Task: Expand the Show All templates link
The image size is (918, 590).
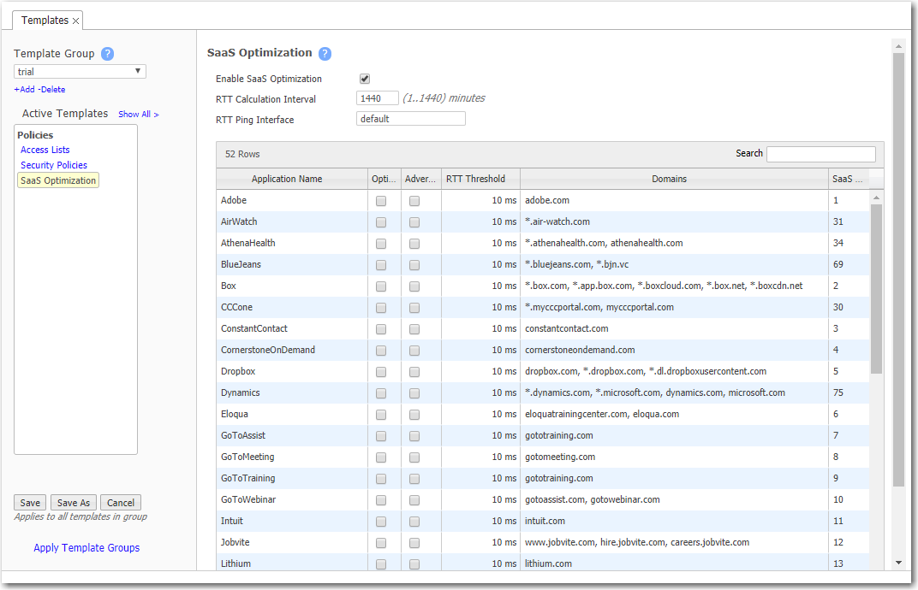Action: click(138, 114)
